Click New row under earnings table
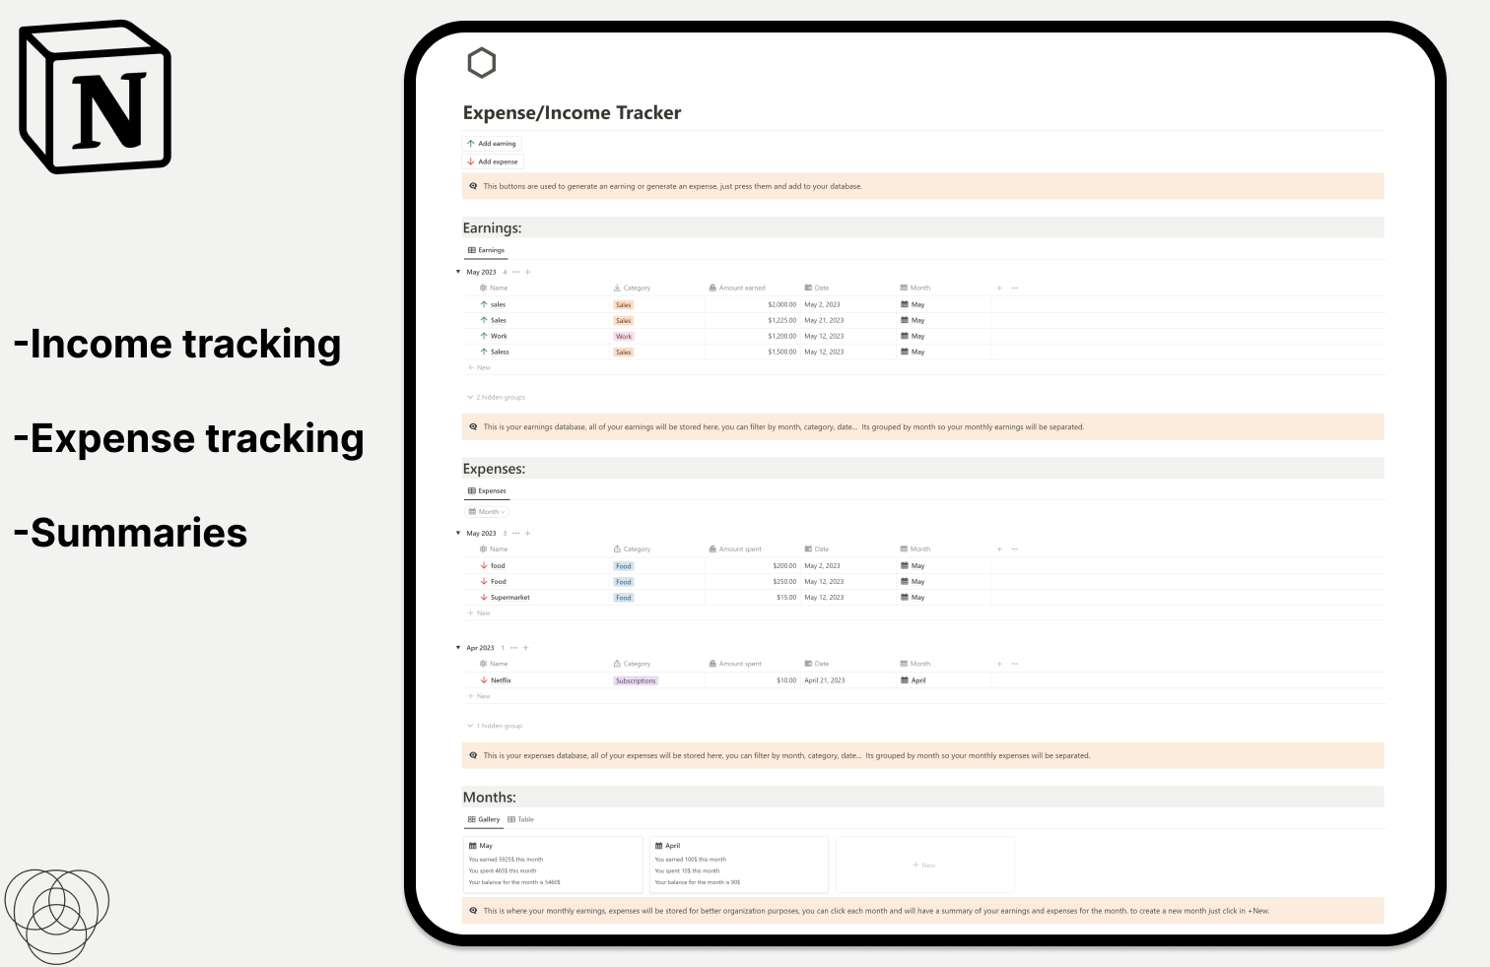 pos(479,367)
